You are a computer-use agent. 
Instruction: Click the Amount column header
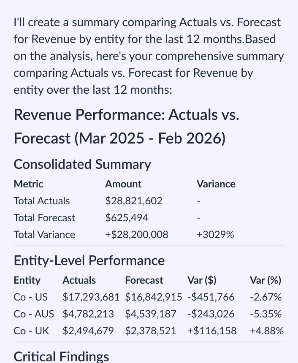pyautogui.click(x=123, y=184)
